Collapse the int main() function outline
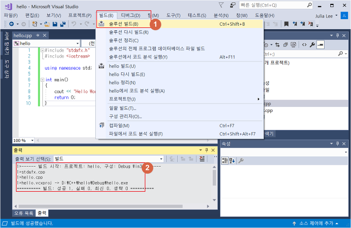 tap(42, 79)
